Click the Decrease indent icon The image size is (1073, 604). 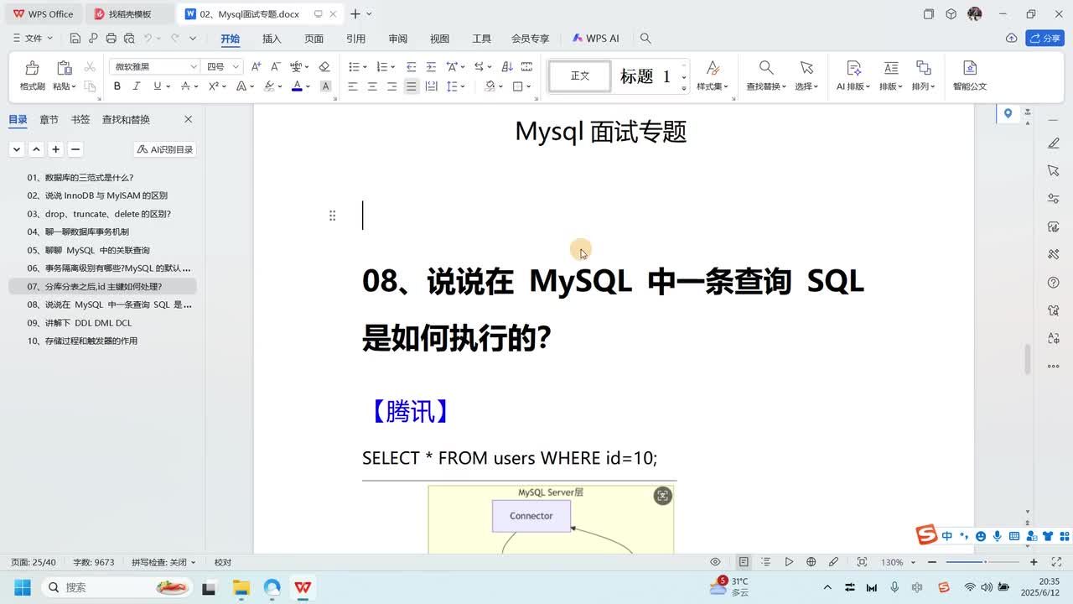411,66
